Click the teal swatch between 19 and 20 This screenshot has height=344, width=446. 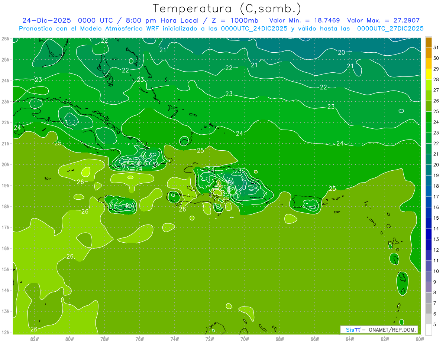429,170
